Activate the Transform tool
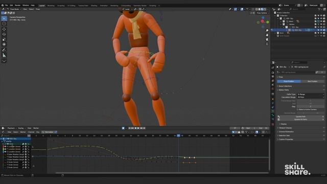Screen dimensions: 327x184 pos(4,44)
